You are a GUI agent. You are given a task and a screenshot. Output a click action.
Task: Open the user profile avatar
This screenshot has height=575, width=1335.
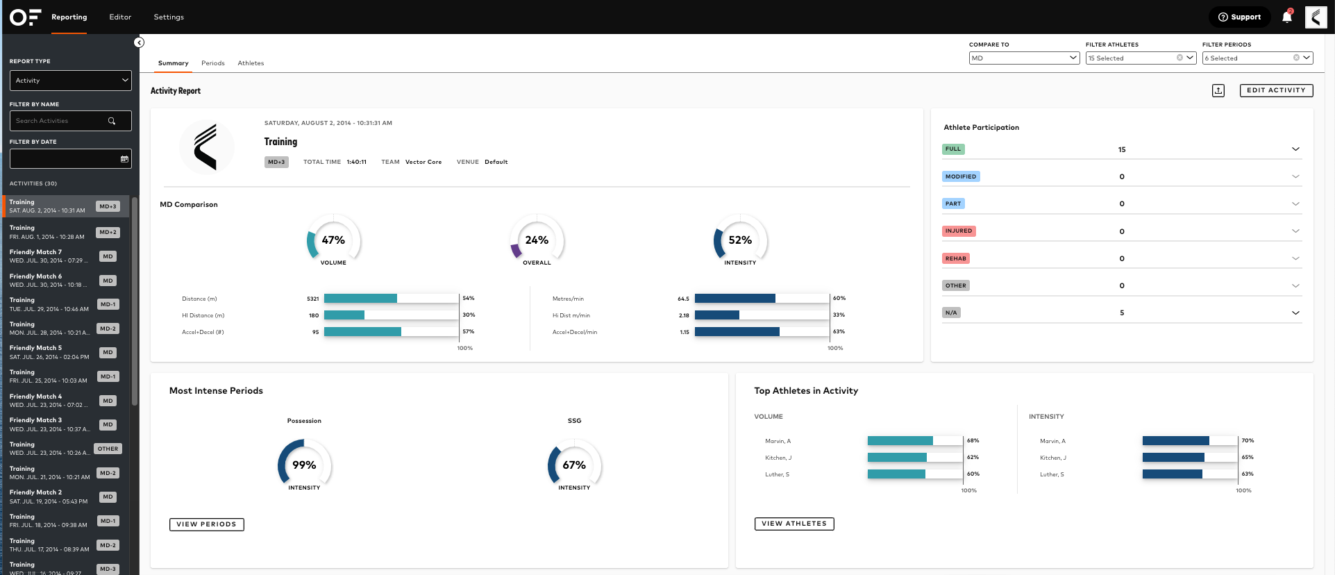(x=1316, y=17)
